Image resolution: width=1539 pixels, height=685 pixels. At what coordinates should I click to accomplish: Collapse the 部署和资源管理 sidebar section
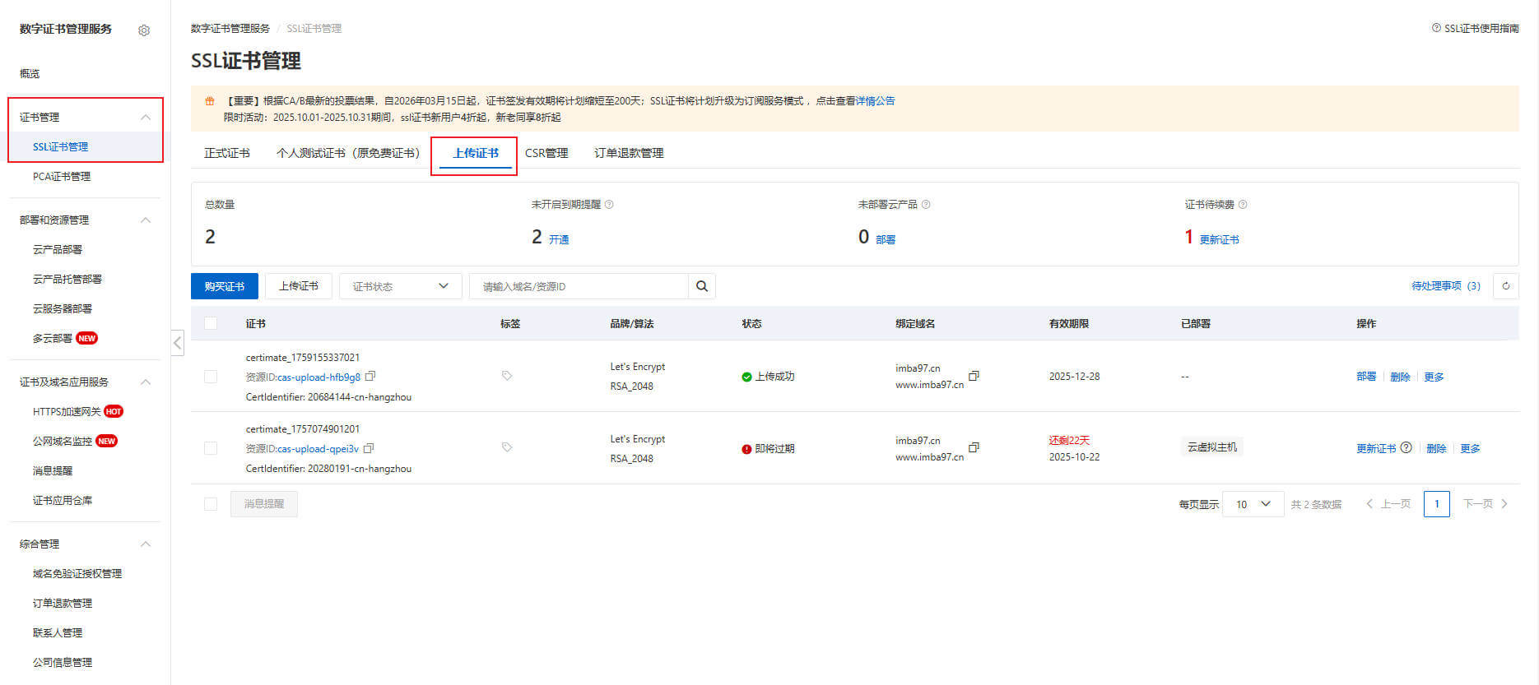(x=146, y=220)
